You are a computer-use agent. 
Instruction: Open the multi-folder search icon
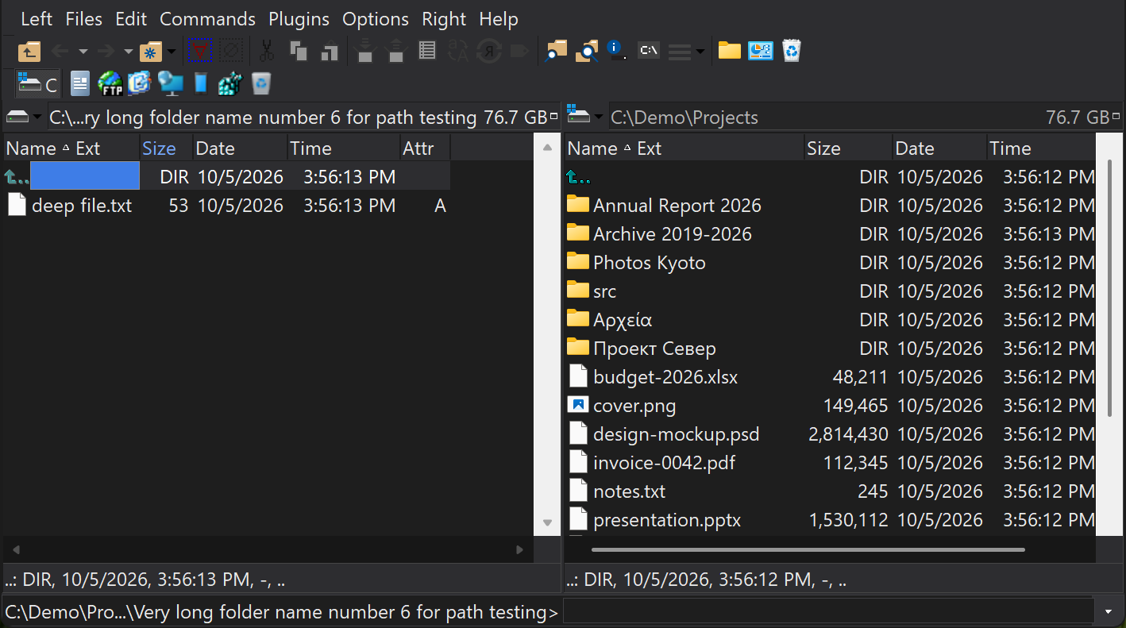point(588,52)
